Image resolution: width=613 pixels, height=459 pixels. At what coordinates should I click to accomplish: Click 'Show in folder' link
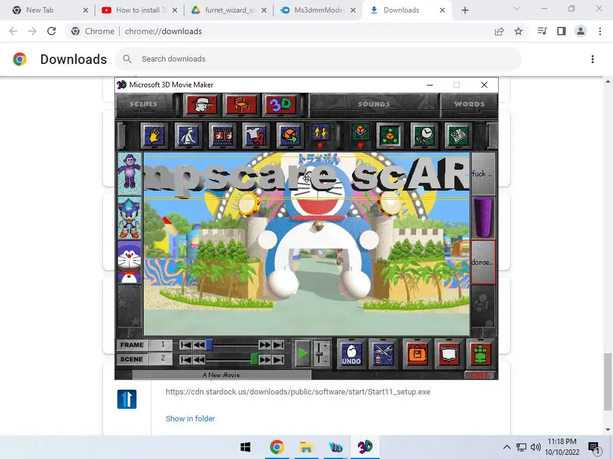coord(190,418)
